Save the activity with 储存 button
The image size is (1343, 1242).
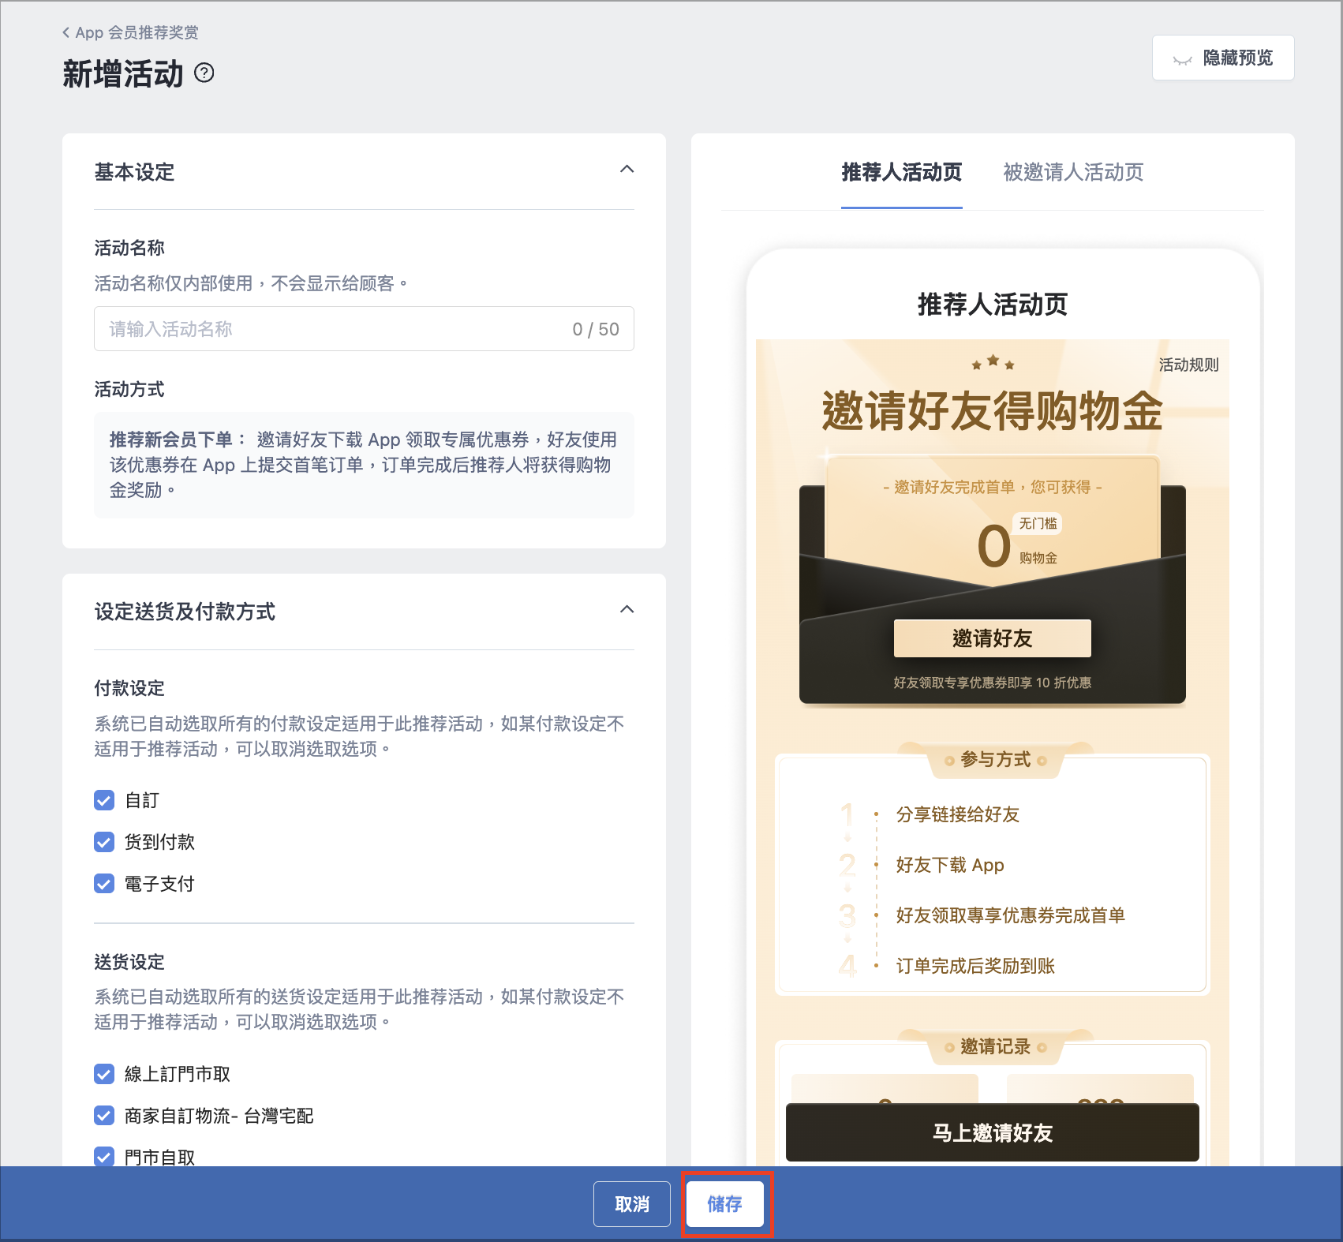tap(725, 1204)
